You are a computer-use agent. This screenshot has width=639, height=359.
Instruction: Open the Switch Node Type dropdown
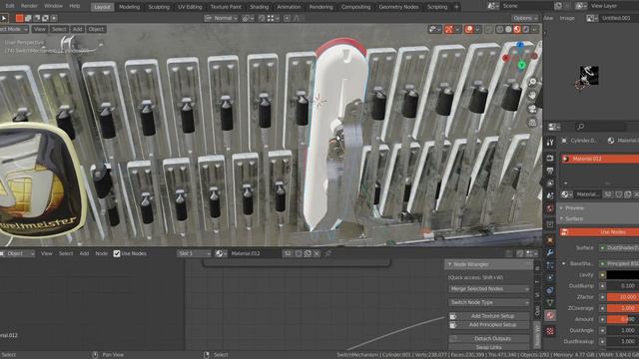point(489,302)
